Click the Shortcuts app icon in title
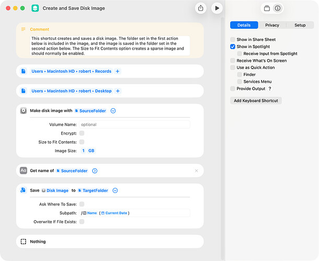Screen dimensions: 319x261 pos(35,8)
